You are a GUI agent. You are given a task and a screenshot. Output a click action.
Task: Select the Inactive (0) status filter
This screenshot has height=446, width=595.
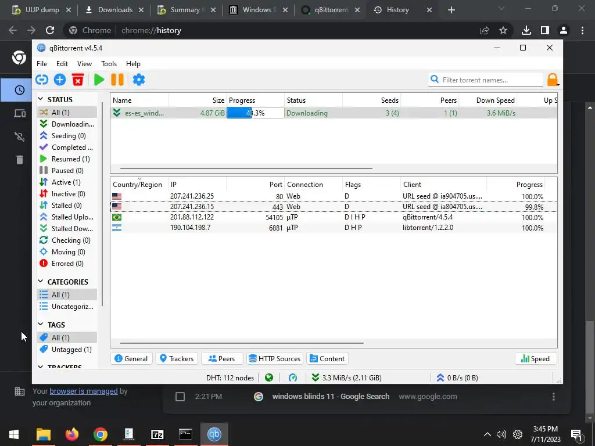pos(67,194)
